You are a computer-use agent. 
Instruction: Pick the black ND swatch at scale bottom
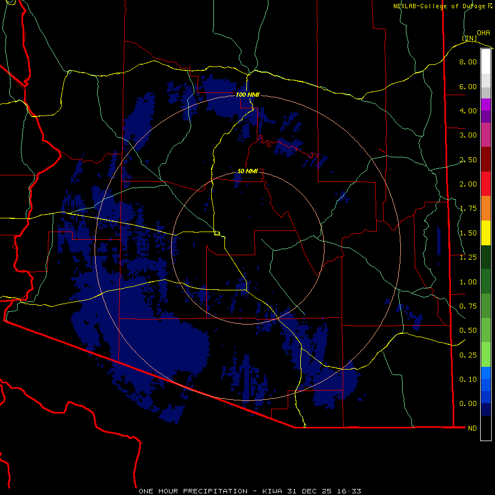pyautogui.click(x=486, y=428)
